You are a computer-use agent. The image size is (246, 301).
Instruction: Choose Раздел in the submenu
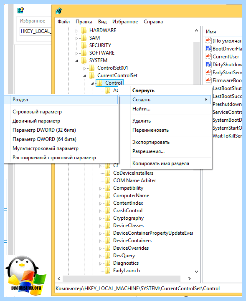[61, 100]
